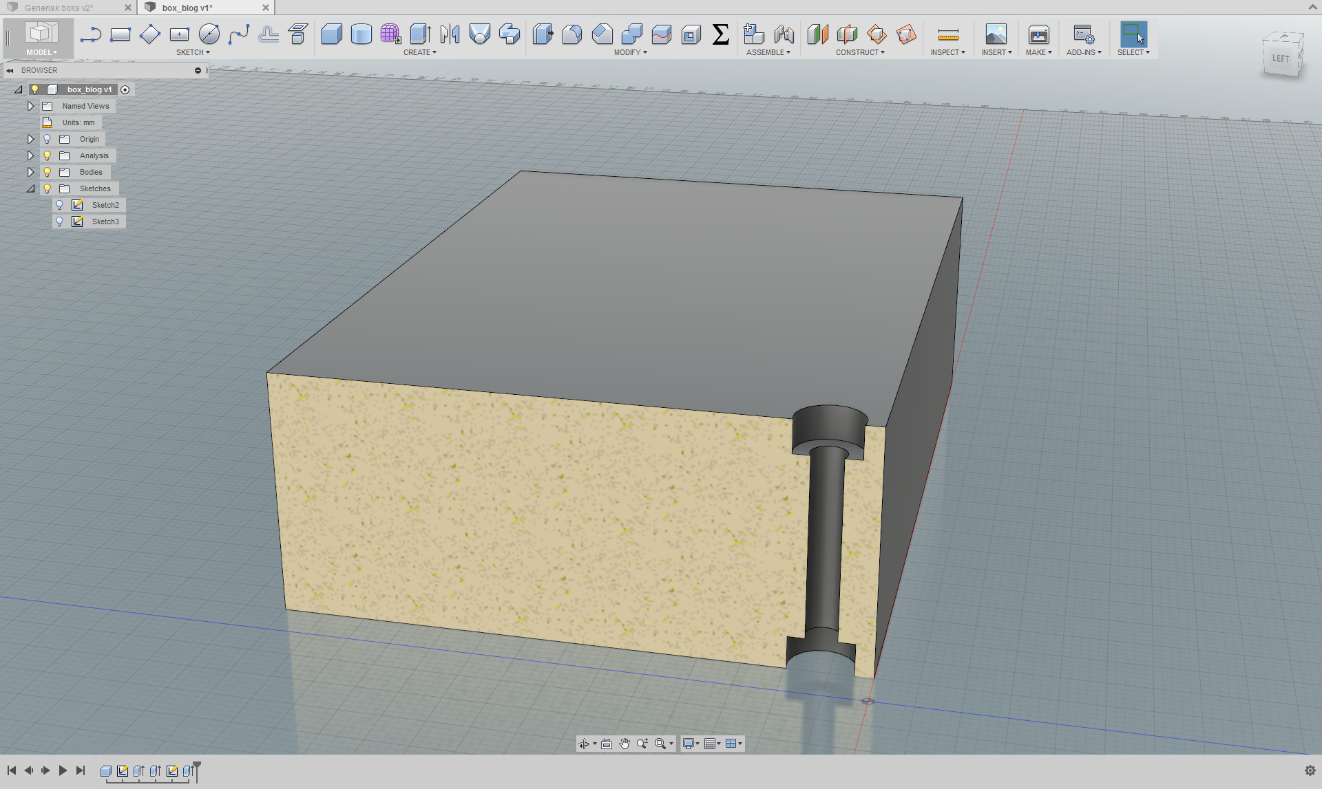Open the MODIFY menu
The image size is (1322, 789).
pyautogui.click(x=631, y=52)
